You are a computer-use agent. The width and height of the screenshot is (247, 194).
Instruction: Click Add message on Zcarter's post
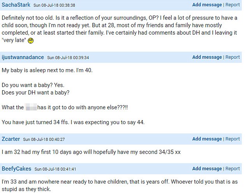pyautogui.click(x=207, y=139)
